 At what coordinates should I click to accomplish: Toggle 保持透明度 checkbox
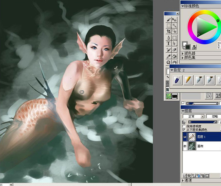coord(184,126)
